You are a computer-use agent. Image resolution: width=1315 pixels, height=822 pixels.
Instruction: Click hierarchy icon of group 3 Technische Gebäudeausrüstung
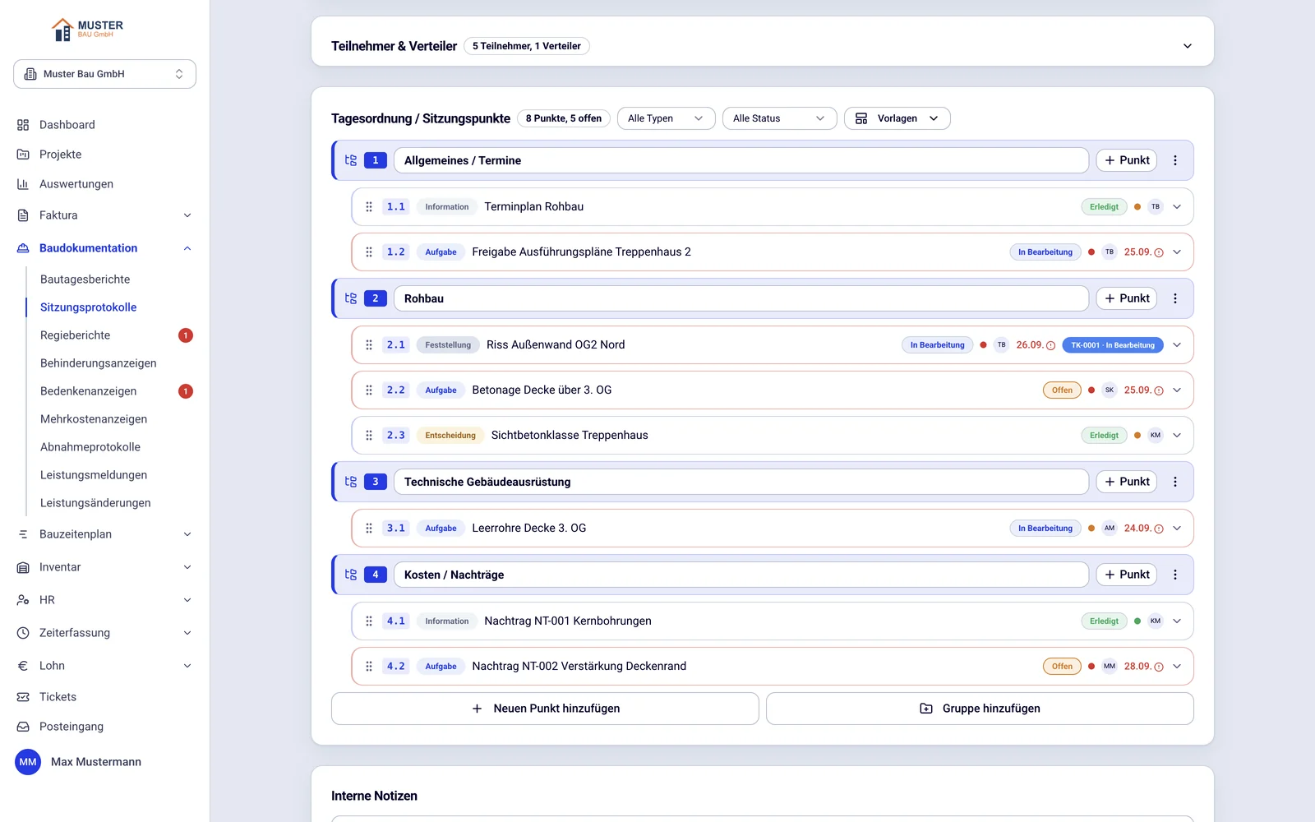click(351, 482)
